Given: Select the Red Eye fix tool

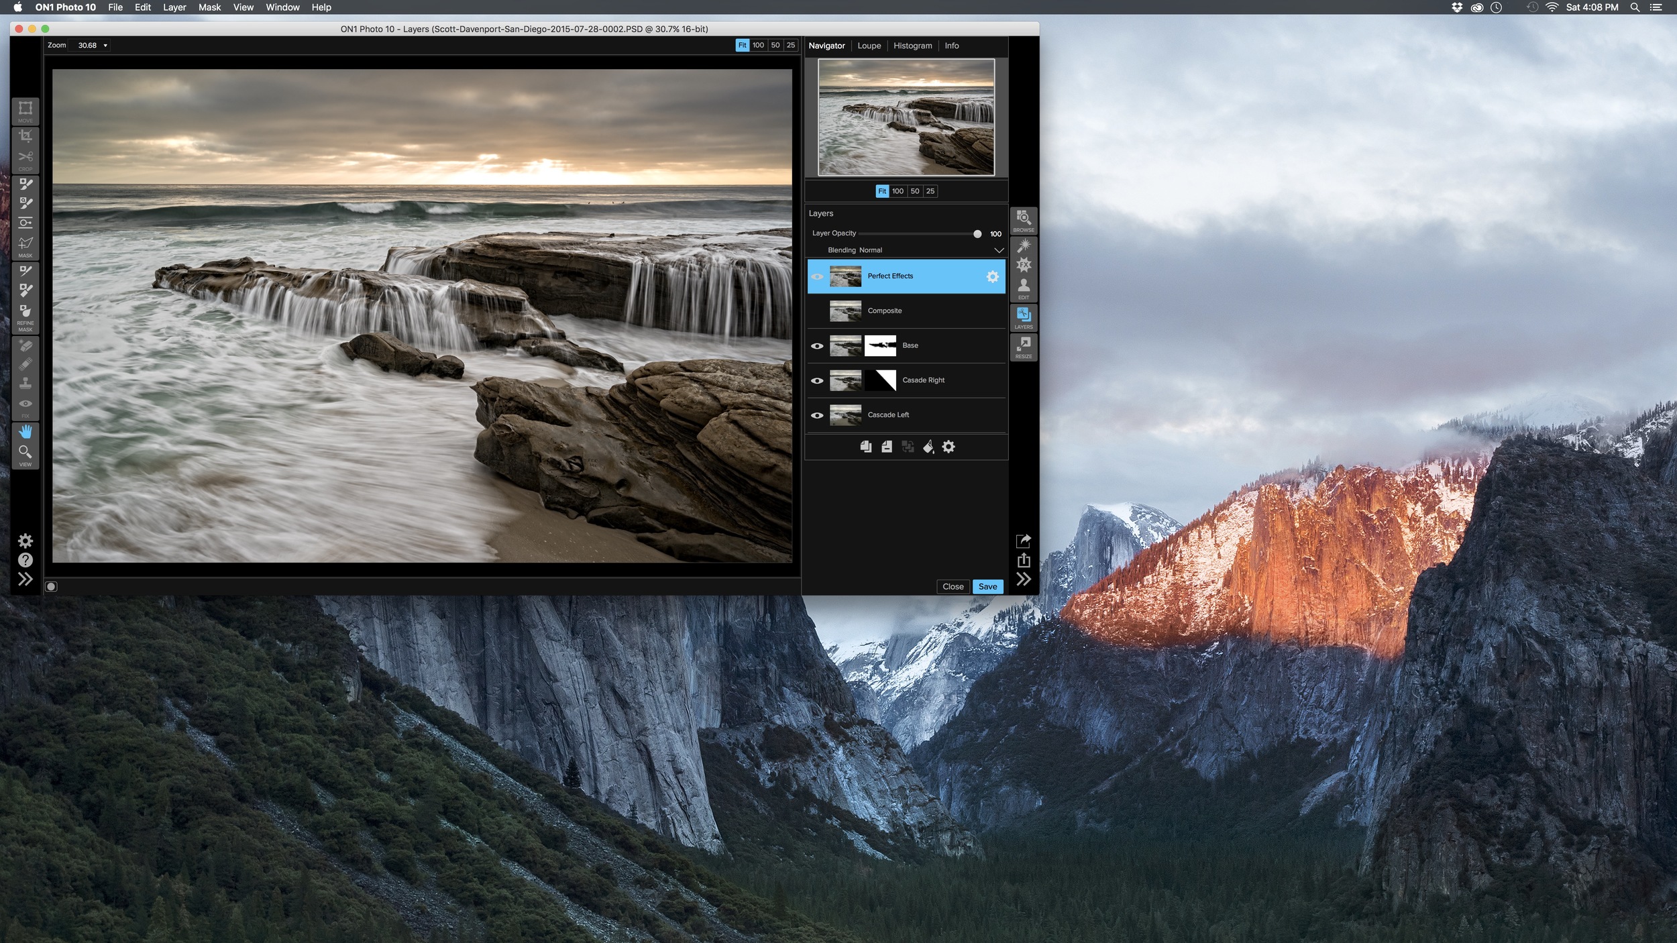Looking at the screenshot, I should point(25,404).
